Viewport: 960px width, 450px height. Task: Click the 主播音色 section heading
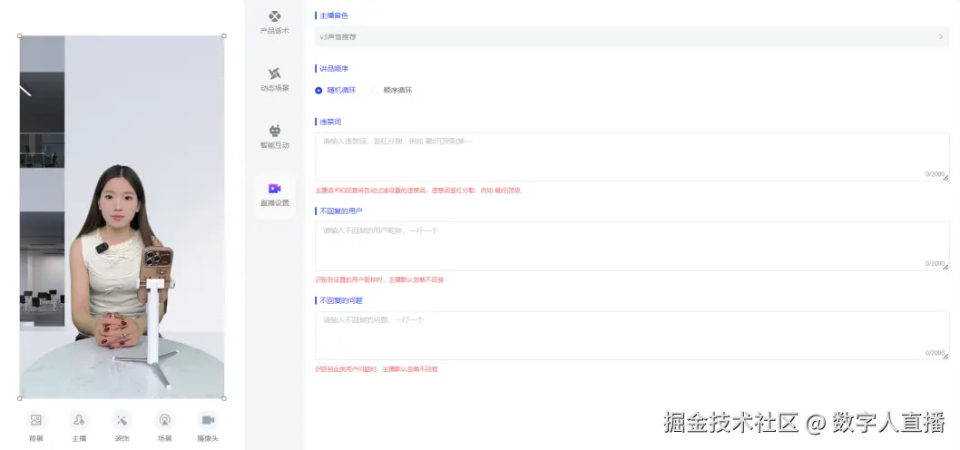click(334, 15)
